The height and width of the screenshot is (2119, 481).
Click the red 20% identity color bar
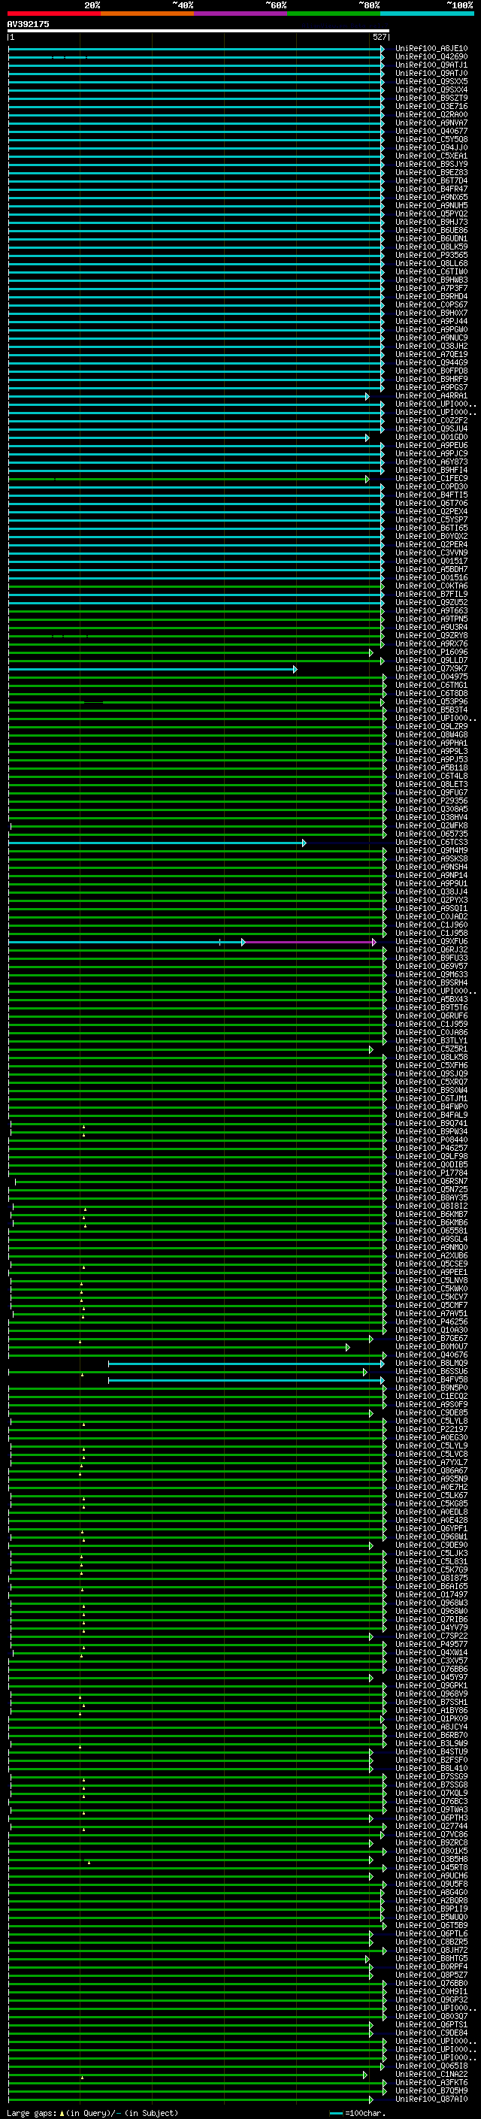coord(53,14)
